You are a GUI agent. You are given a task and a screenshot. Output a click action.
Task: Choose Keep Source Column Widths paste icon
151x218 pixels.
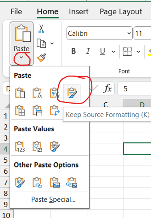coord(37,110)
